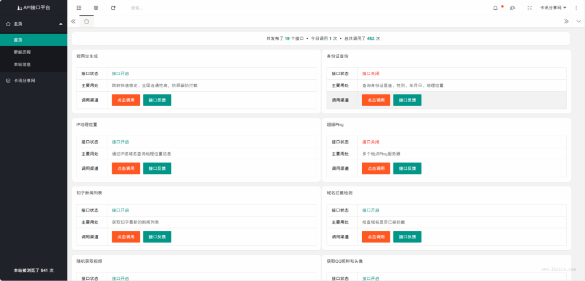Click 接口反馈 for IP地理位置
The image size is (585, 281).
pyautogui.click(x=157, y=168)
